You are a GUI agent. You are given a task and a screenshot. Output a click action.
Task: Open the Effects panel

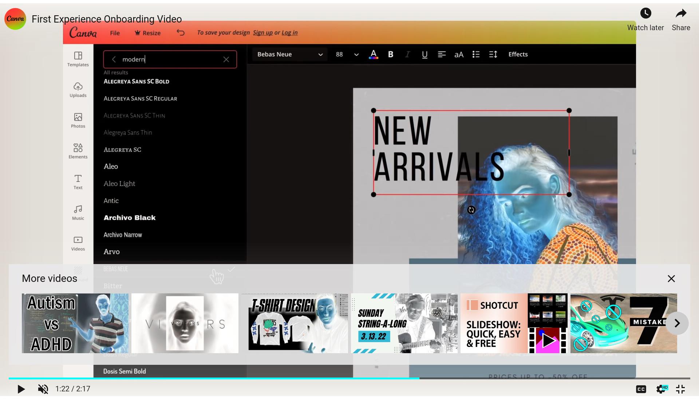coord(518,54)
